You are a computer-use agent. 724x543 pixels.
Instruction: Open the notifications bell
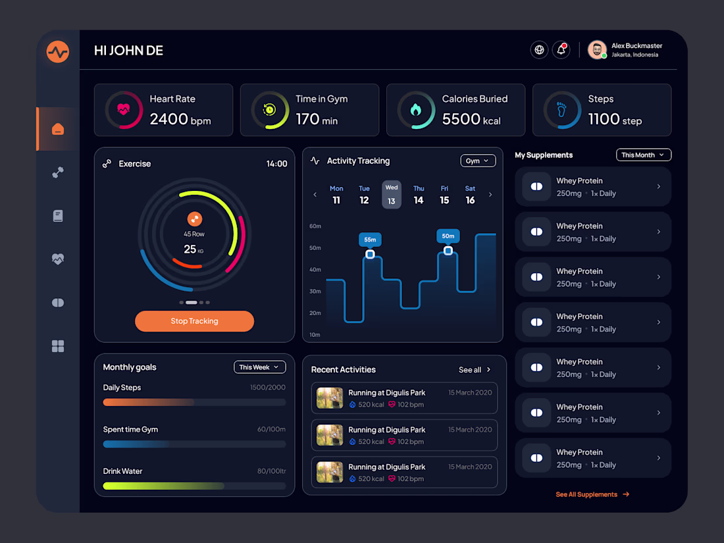561,50
